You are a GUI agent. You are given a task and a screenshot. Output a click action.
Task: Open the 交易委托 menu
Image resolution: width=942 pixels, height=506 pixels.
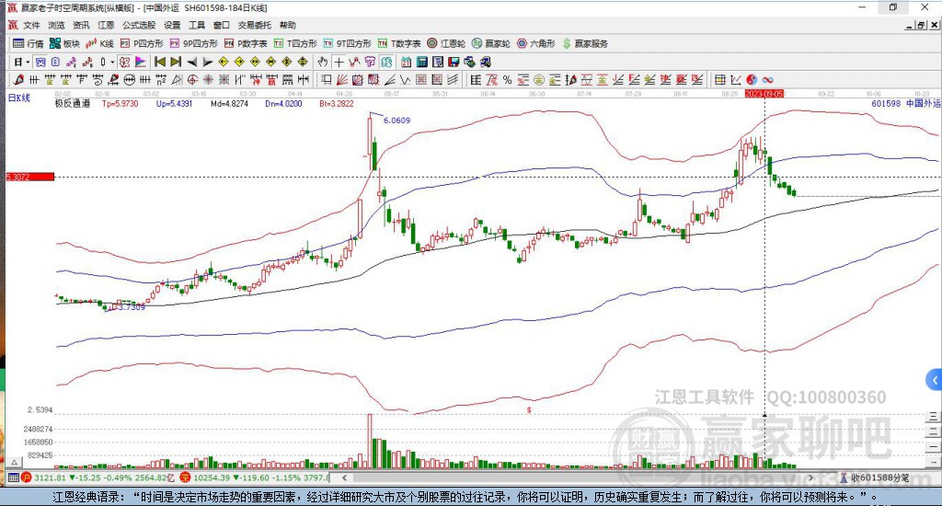tap(254, 25)
